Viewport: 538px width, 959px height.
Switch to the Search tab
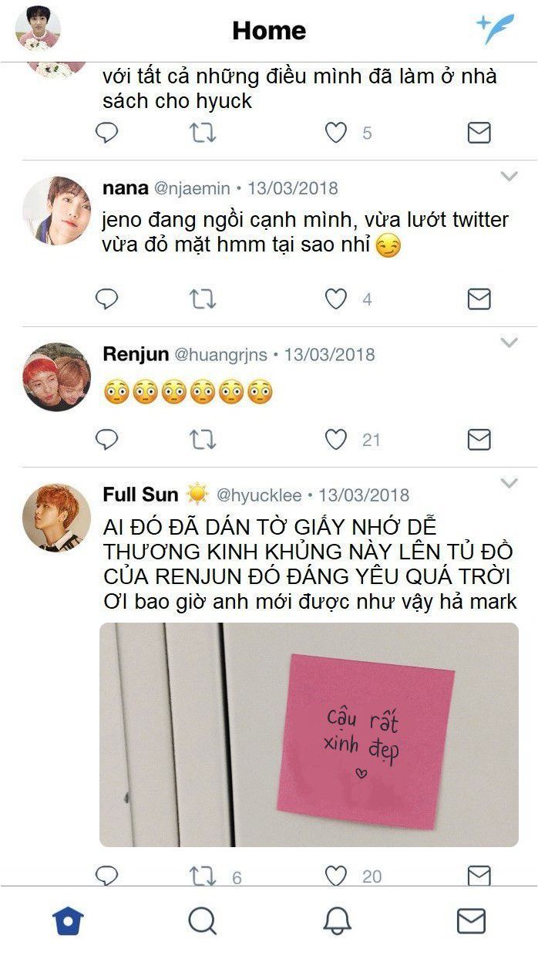tap(202, 920)
